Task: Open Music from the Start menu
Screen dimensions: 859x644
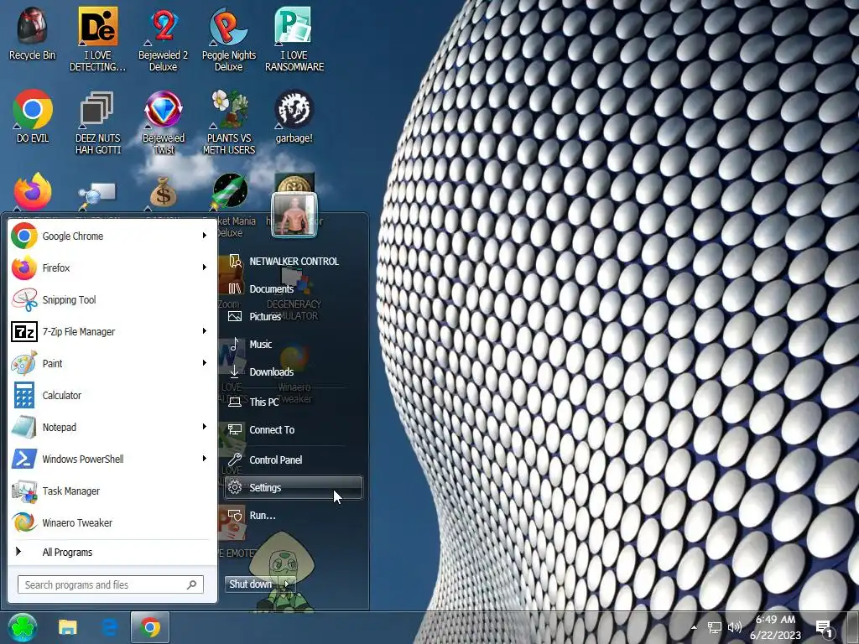Action: click(293, 344)
